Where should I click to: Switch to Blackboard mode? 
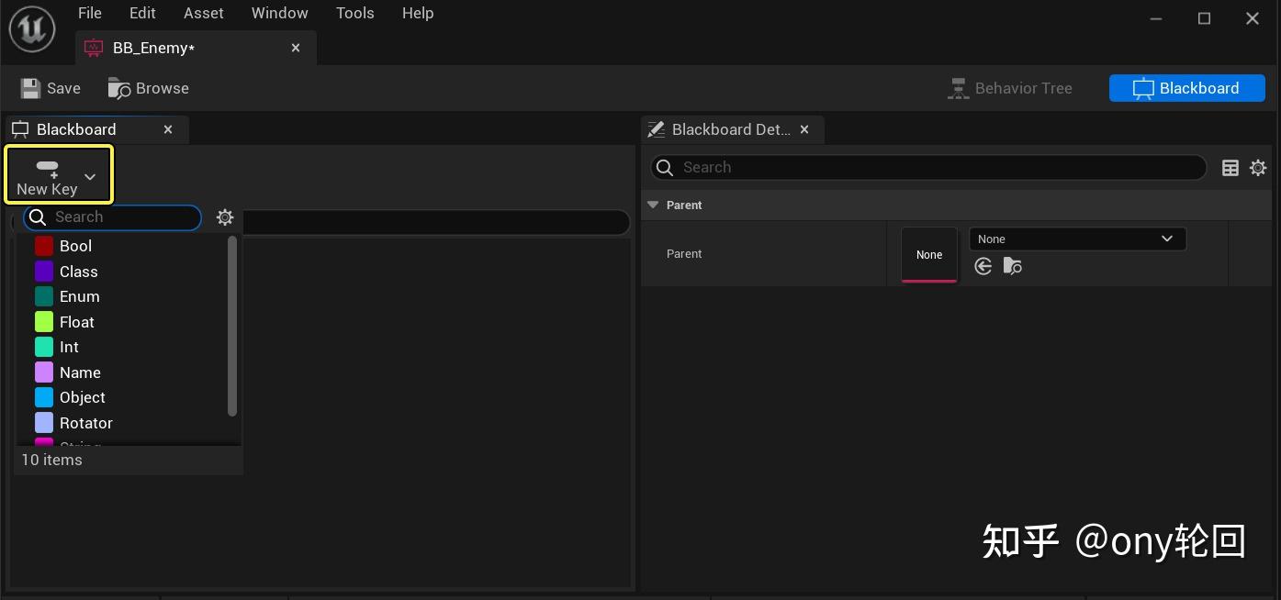coord(1186,88)
